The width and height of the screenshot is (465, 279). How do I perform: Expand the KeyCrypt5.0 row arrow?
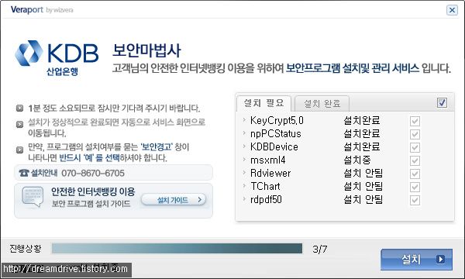[x=244, y=120]
